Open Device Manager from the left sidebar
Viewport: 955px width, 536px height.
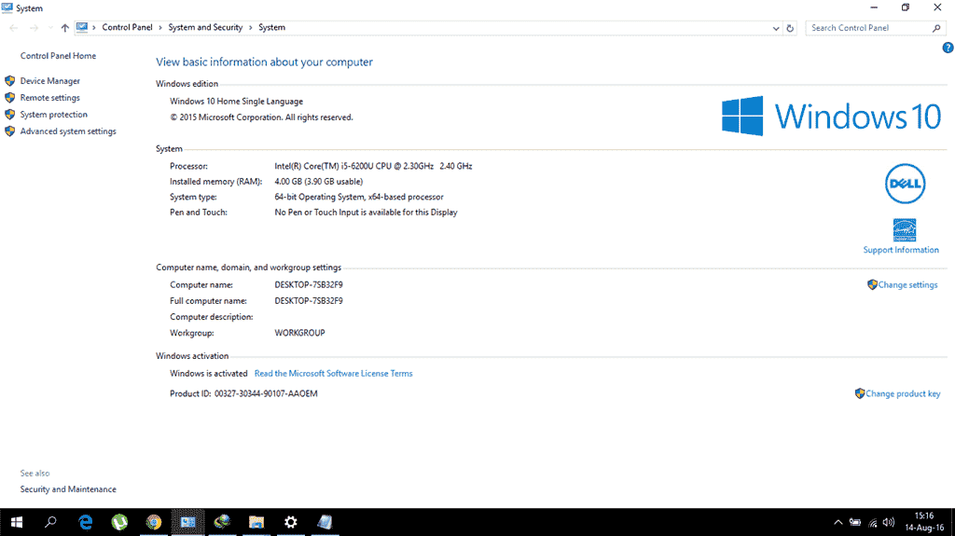point(50,81)
